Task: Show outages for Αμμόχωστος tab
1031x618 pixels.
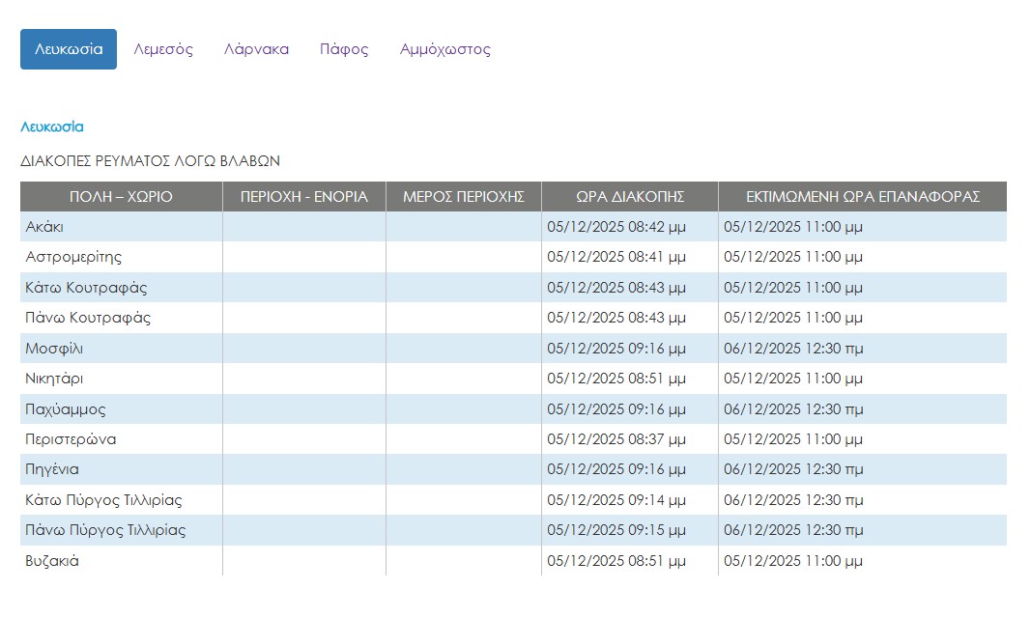Action: point(444,49)
